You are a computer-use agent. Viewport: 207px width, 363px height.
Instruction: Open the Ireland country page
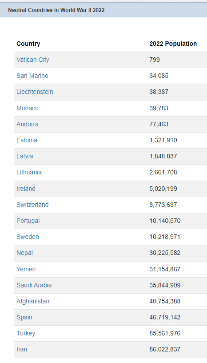pyautogui.click(x=26, y=189)
